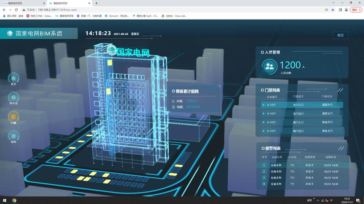Select alarm row number 2
The width and height of the screenshot is (364, 204).
click(303, 171)
